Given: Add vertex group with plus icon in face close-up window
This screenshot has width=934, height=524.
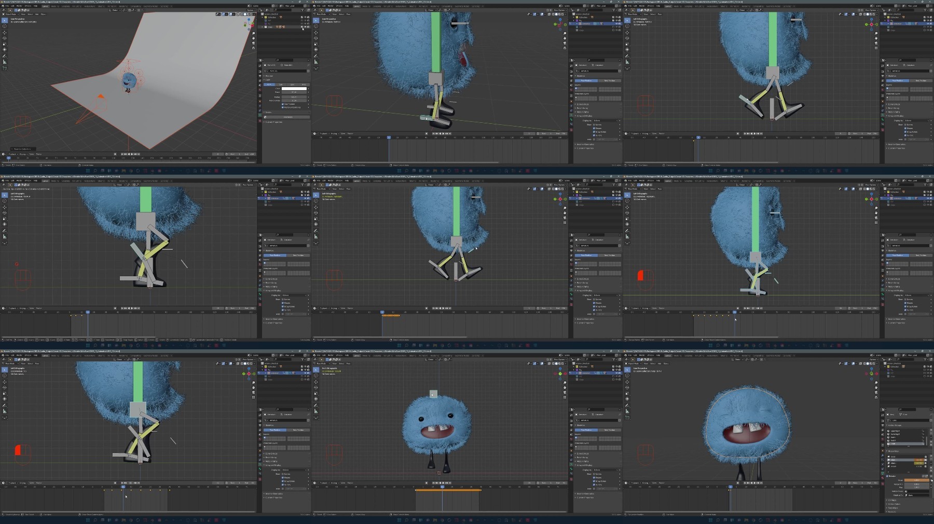Looking at the screenshot, I should pos(931,430).
